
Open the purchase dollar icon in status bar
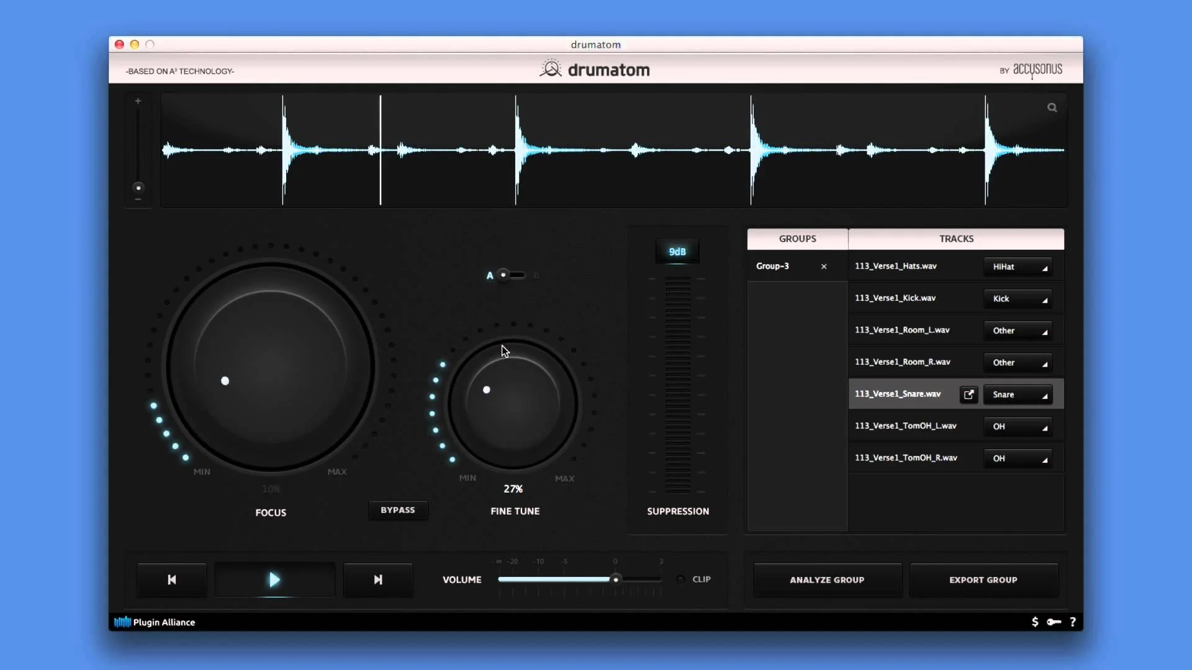coord(1035,622)
